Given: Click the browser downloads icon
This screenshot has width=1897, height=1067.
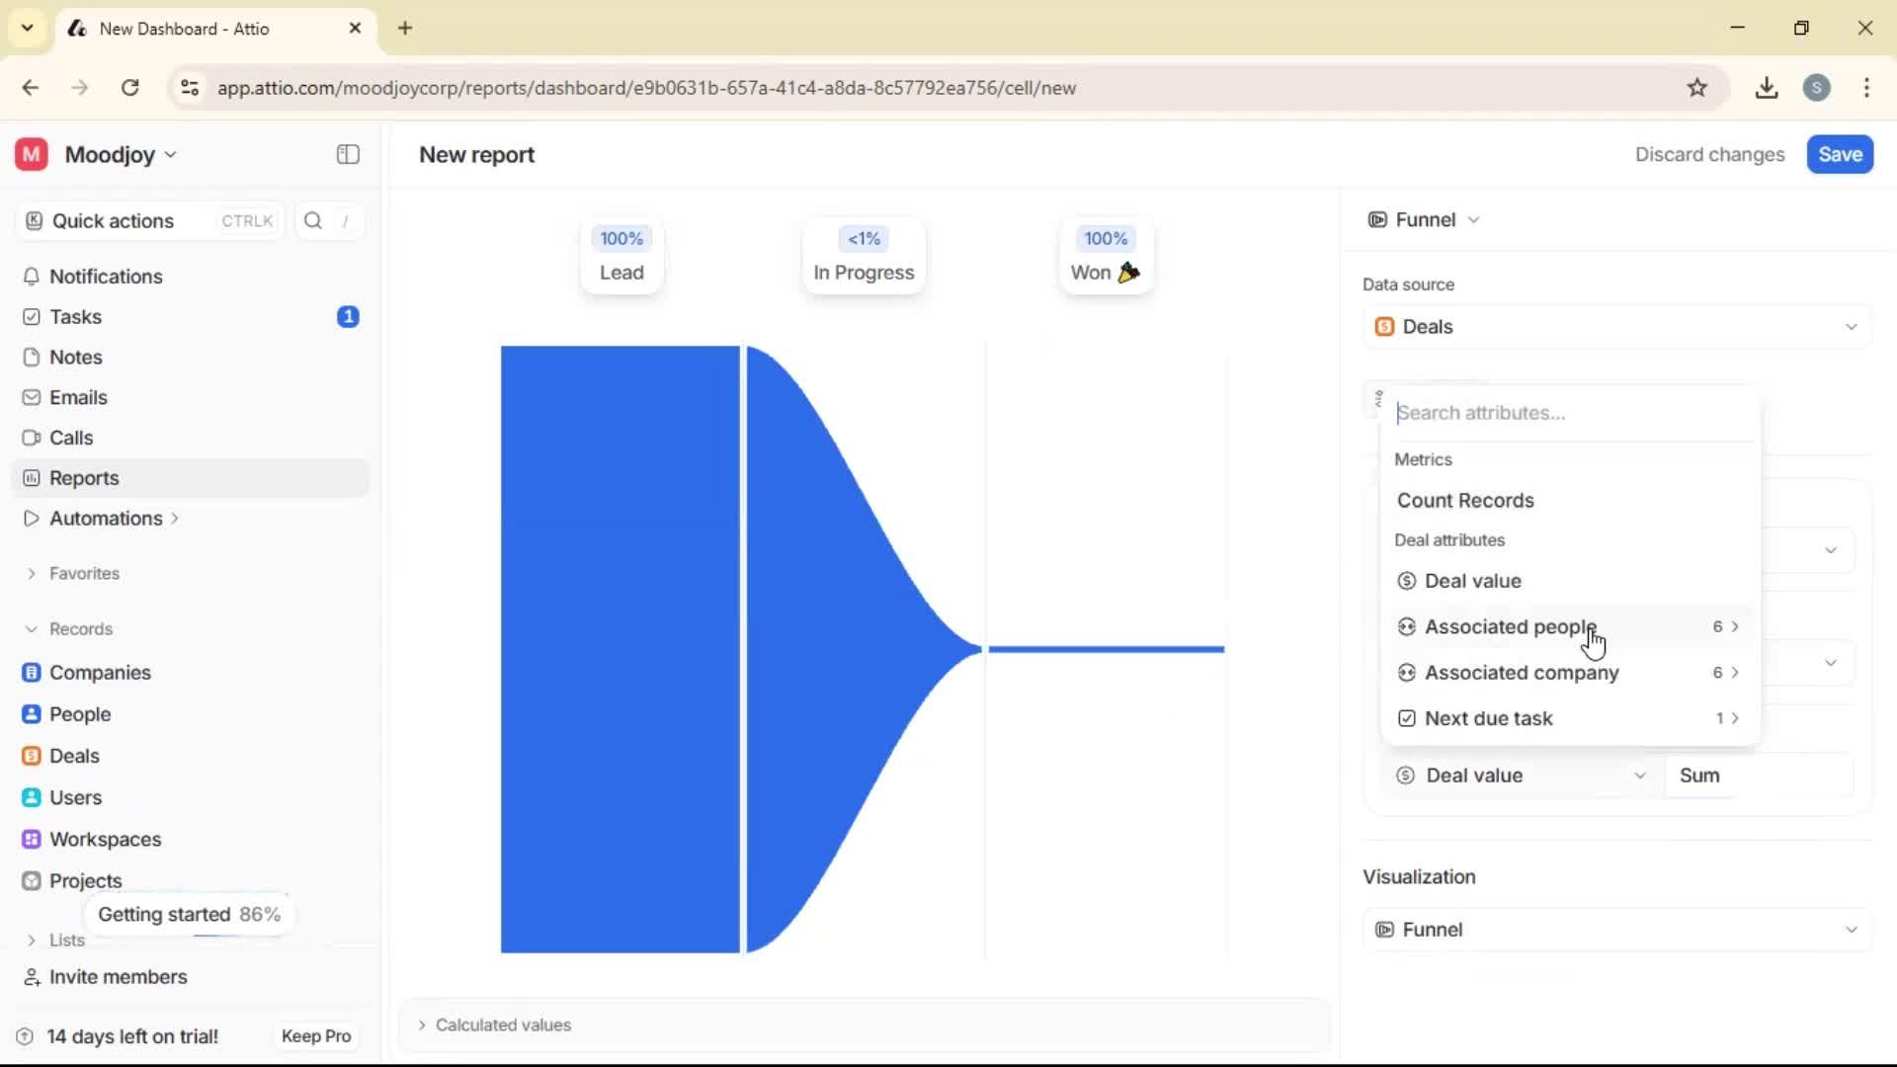Looking at the screenshot, I should (x=1767, y=87).
